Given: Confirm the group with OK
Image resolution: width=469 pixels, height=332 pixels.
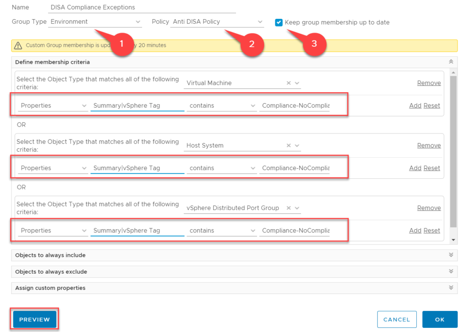Looking at the screenshot, I should [x=440, y=320].
